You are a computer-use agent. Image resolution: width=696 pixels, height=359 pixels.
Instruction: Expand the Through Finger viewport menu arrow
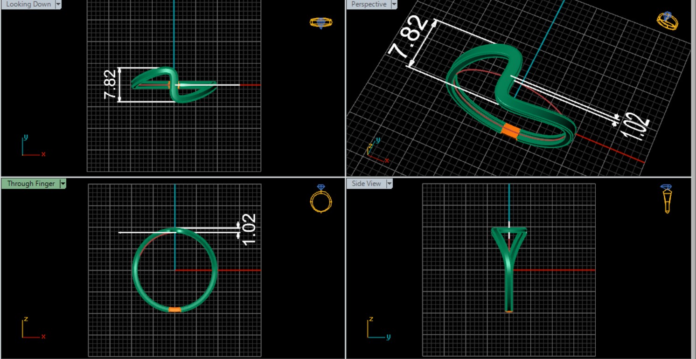point(63,184)
